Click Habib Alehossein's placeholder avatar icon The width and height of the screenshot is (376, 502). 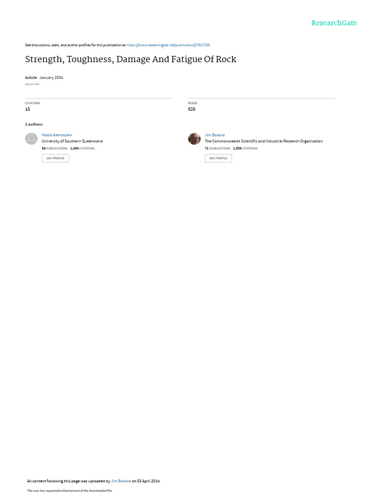[31, 139]
